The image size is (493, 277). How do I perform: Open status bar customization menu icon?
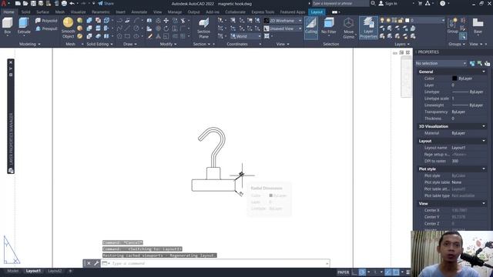point(407,272)
